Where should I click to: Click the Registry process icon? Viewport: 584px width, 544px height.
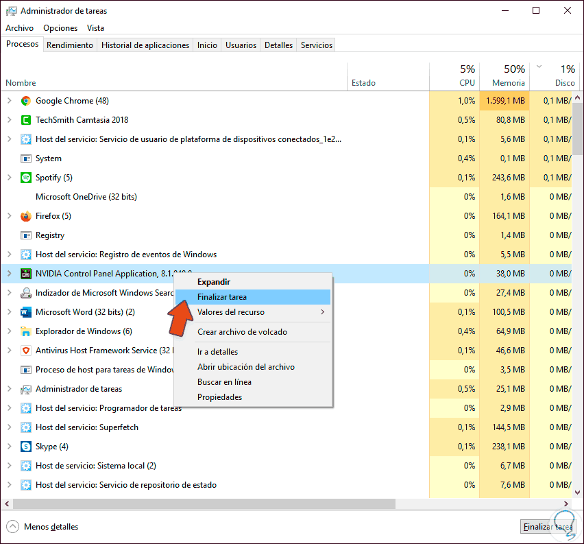[x=25, y=235]
